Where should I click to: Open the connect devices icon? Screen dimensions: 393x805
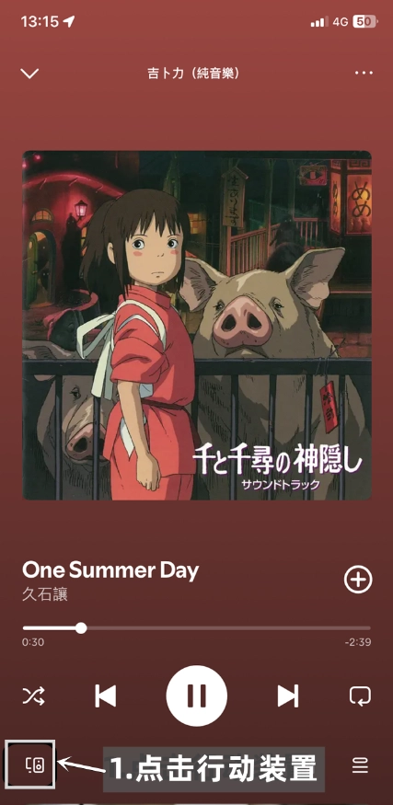[x=35, y=765]
